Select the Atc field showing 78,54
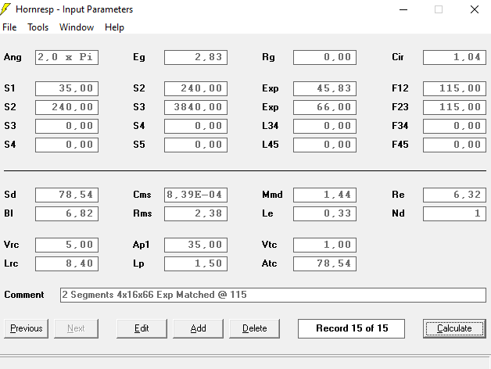Image resolution: width=491 pixels, height=369 pixels. pyautogui.click(x=324, y=263)
